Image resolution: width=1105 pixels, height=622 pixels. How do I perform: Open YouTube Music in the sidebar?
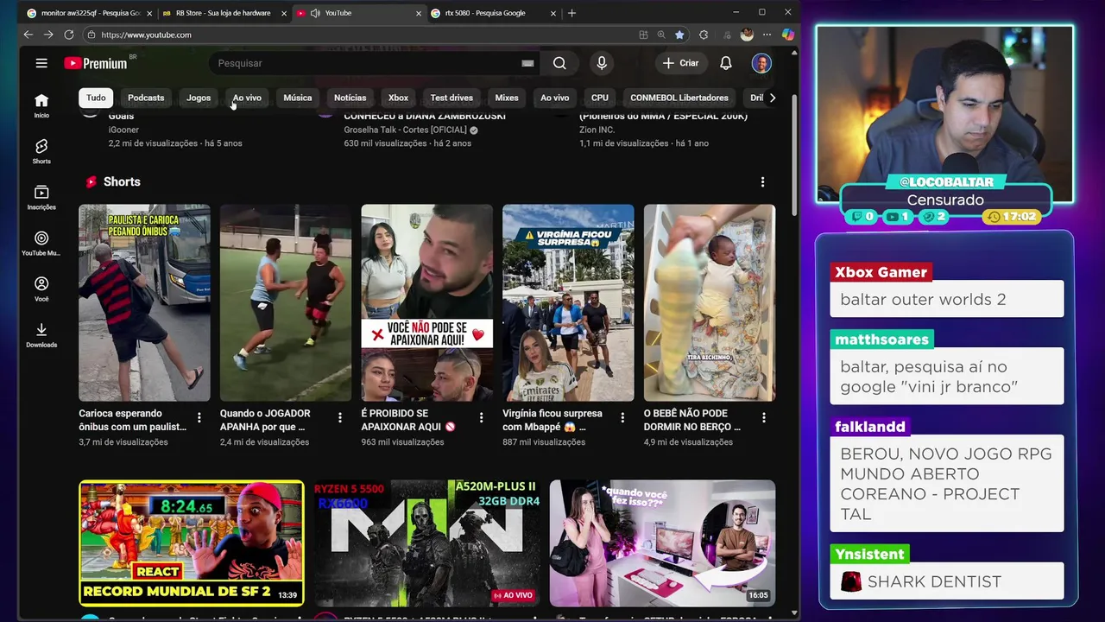tap(41, 243)
